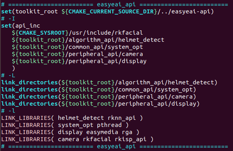Click the peripheral_api/display include line
Image resolution: width=233 pixels, height=151 pixels.
point(79,62)
